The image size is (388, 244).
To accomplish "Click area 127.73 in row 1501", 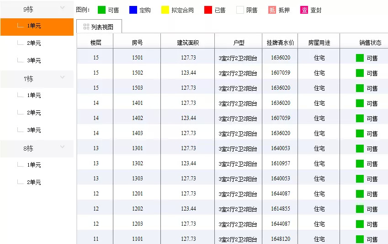I will pyautogui.click(x=188, y=58).
